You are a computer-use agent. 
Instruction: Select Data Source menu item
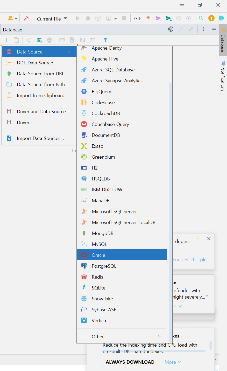[39, 52]
